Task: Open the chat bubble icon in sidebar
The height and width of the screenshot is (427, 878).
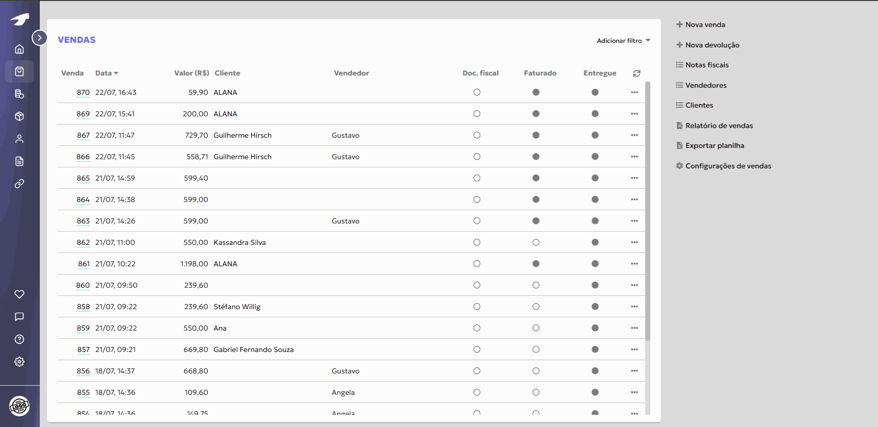Action: [x=19, y=317]
